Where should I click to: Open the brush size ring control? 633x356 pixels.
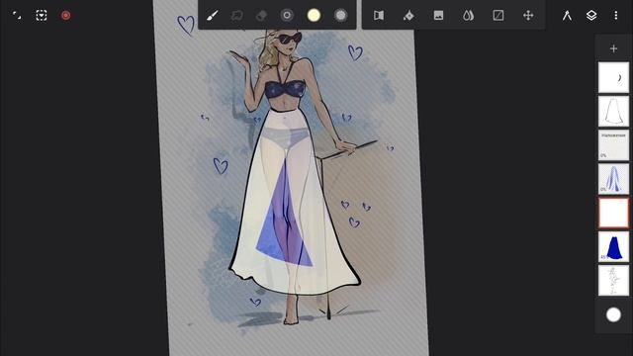pos(287,16)
